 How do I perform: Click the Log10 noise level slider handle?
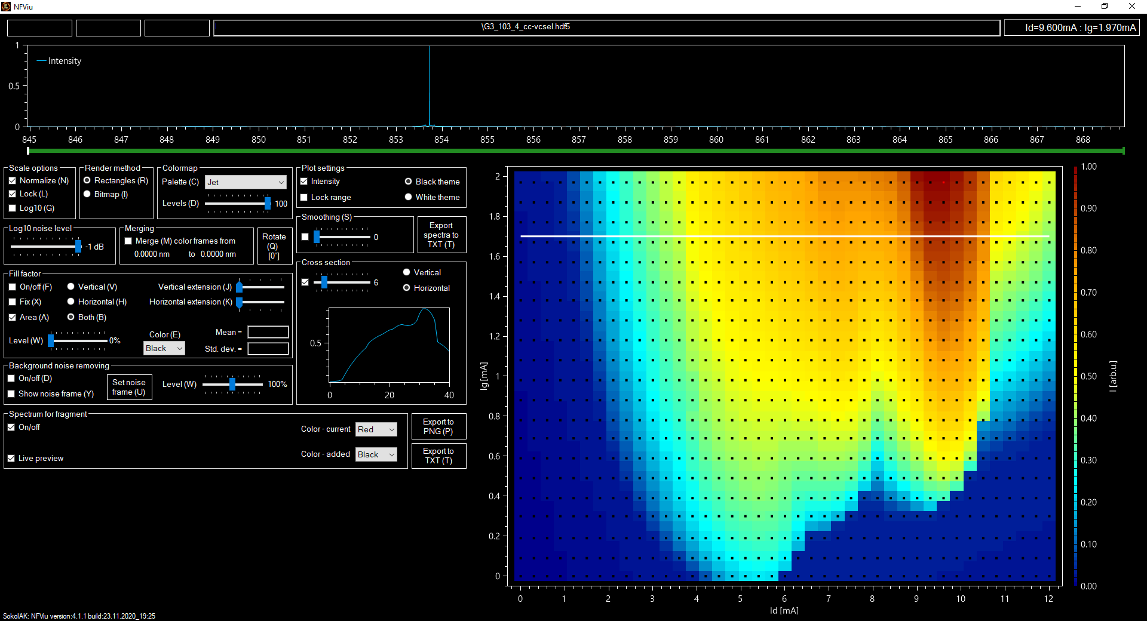point(78,247)
